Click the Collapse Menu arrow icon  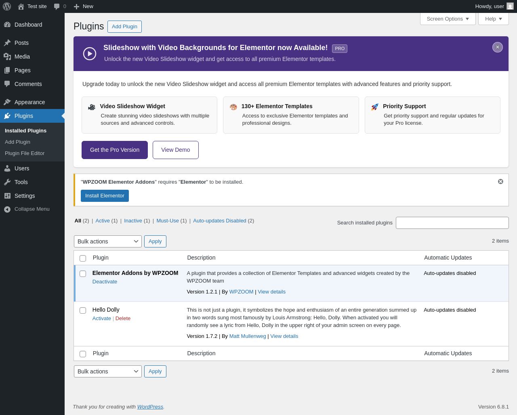[7, 209]
